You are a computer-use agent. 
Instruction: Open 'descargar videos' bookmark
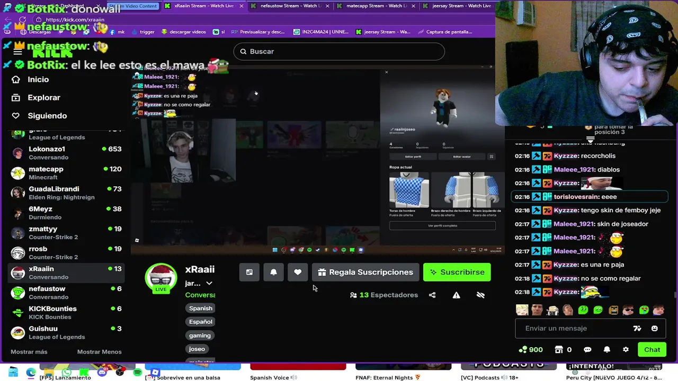tap(183, 32)
